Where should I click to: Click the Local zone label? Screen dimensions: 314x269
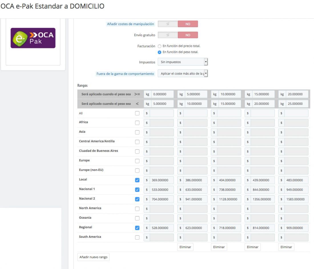pyautogui.click(x=83, y=179)
